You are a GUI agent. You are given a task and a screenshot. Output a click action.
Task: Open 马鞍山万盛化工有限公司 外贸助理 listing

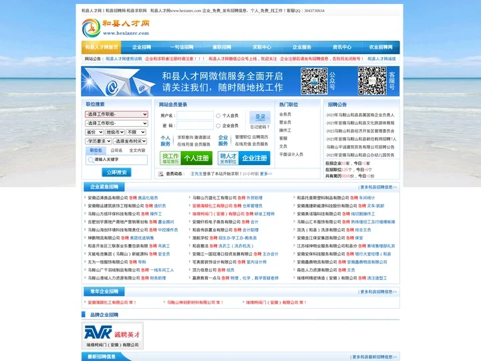[x=227, y=198]
